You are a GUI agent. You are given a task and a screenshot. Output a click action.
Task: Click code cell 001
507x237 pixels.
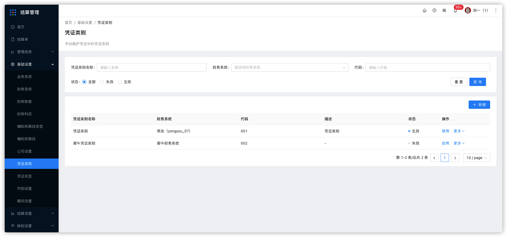pyautogui.click(x=244, y=131)
